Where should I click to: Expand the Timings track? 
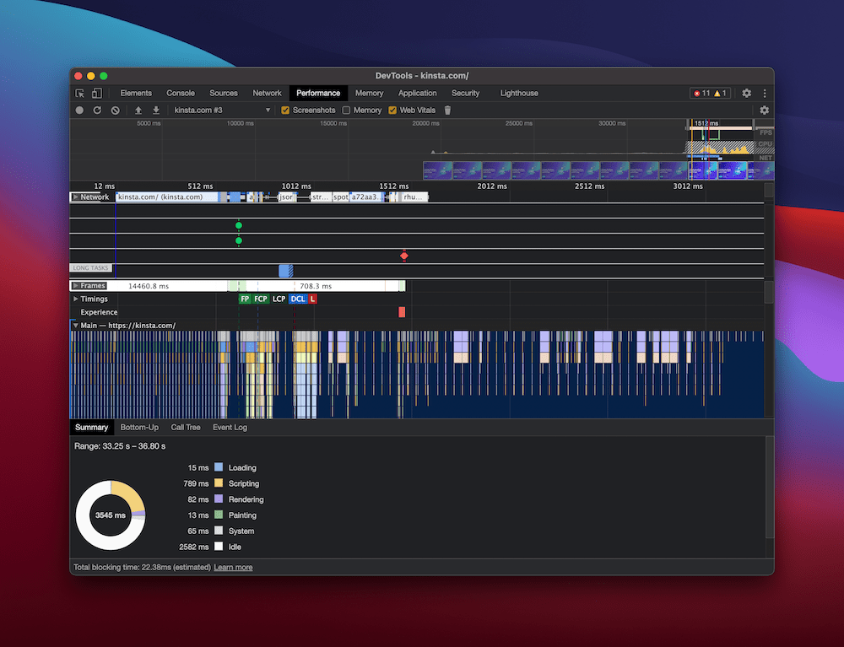(77, 299)
